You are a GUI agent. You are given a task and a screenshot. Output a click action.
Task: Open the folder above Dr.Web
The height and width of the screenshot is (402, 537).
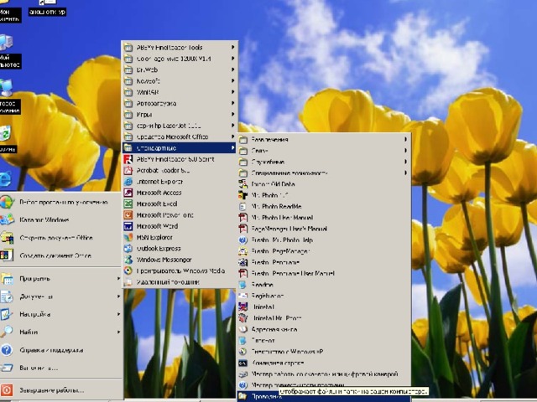click(179, 59)
